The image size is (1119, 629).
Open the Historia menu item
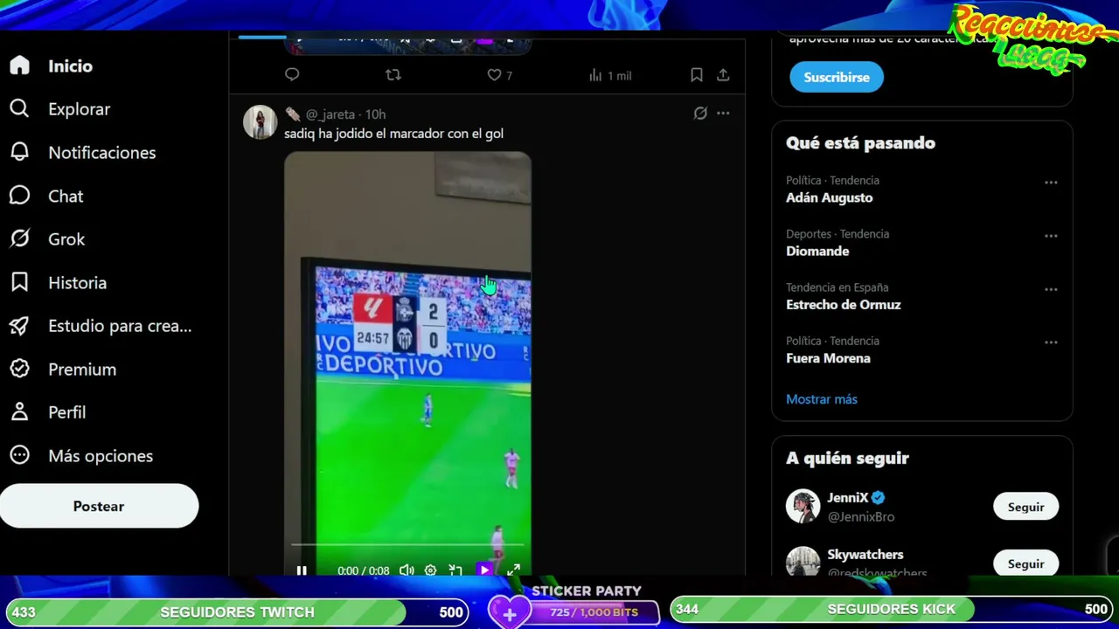[x=78, y=282]
